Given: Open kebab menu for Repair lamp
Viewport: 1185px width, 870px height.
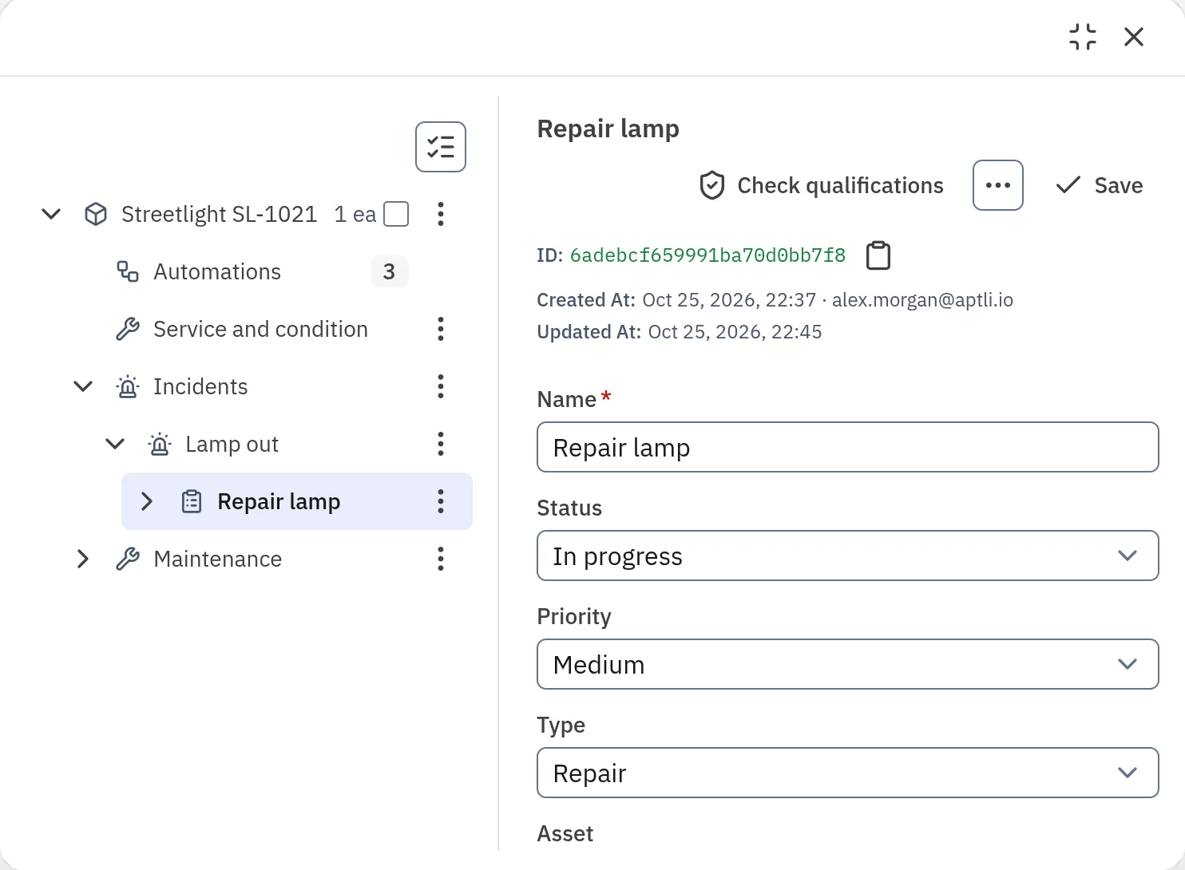Looking at the screenshot, I should 441,501.
